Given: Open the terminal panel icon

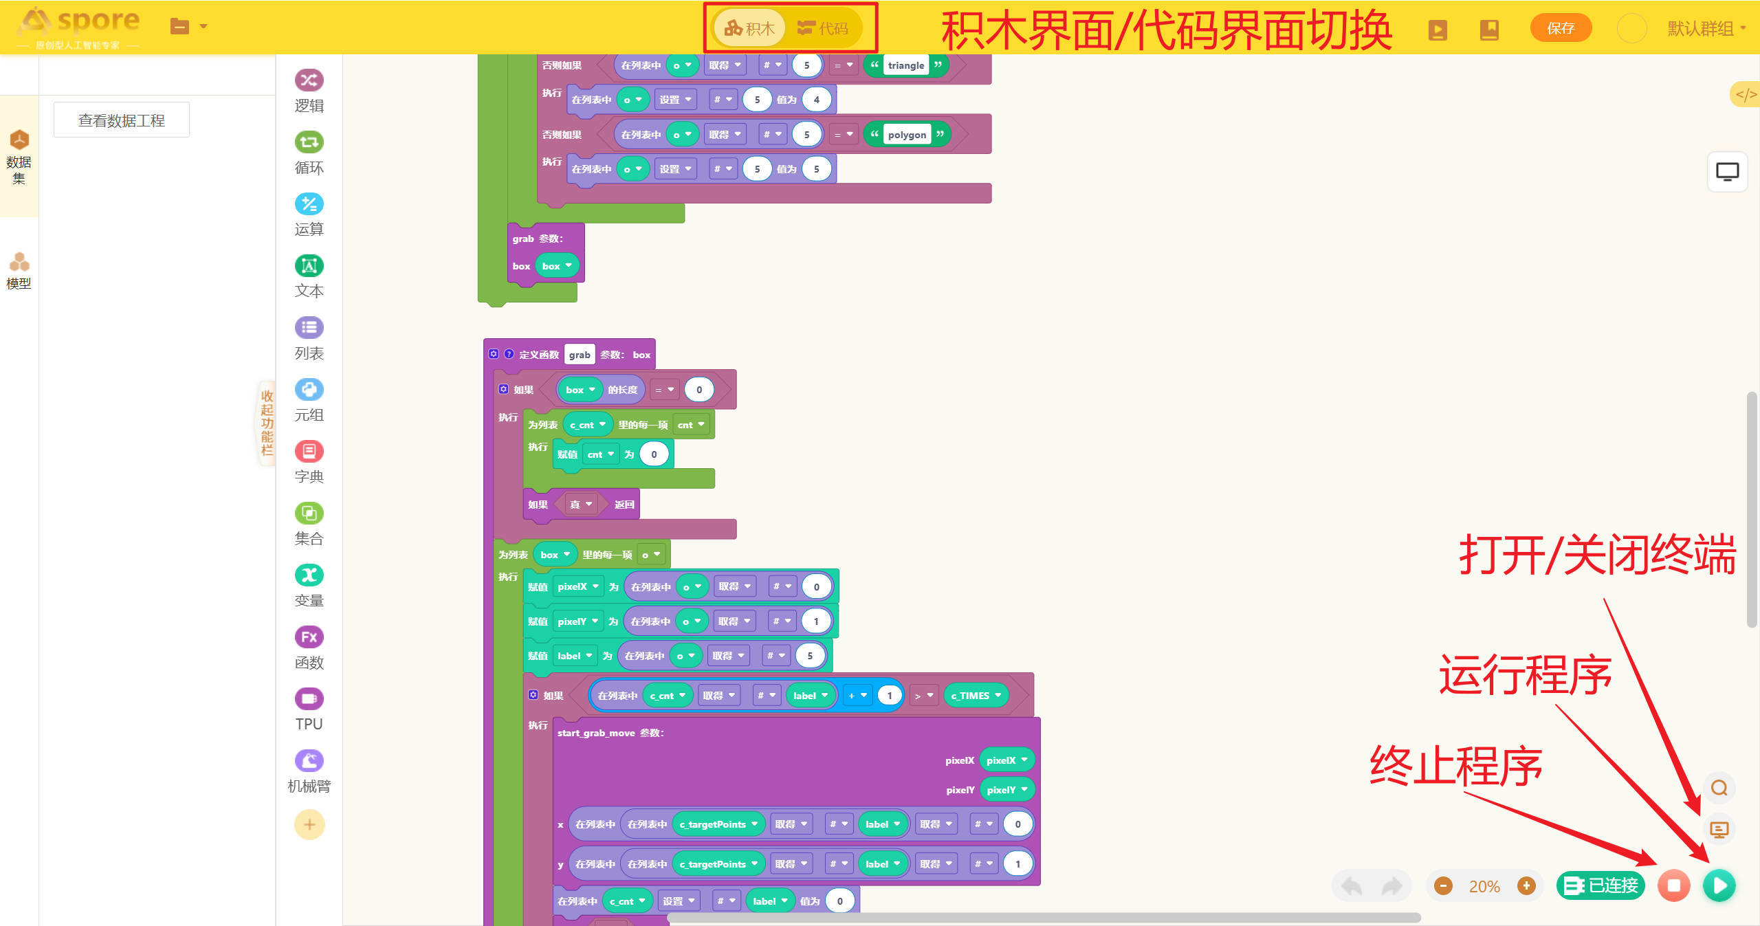Looking at the screenshot, I should tap(1719, 830).
